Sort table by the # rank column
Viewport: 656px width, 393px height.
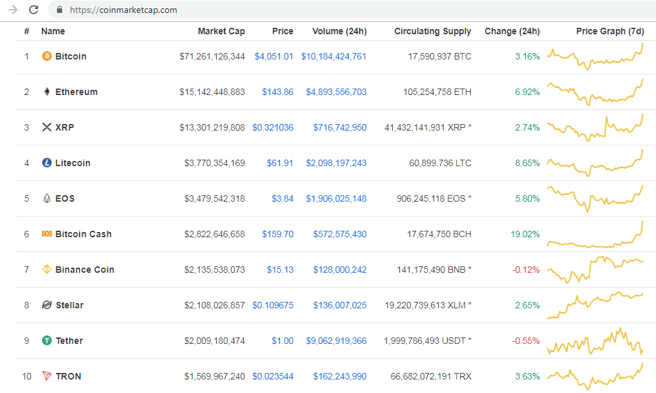pyautogui.click(x=27, y=31)
